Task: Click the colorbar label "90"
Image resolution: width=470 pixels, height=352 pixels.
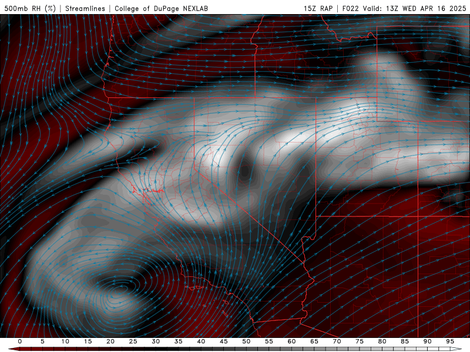Action: pos(427,341)
